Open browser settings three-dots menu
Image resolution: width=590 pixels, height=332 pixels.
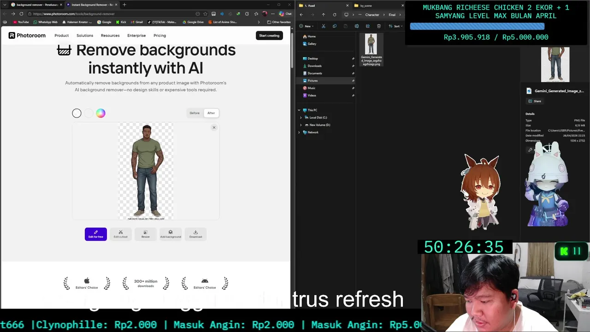(272, 14)
